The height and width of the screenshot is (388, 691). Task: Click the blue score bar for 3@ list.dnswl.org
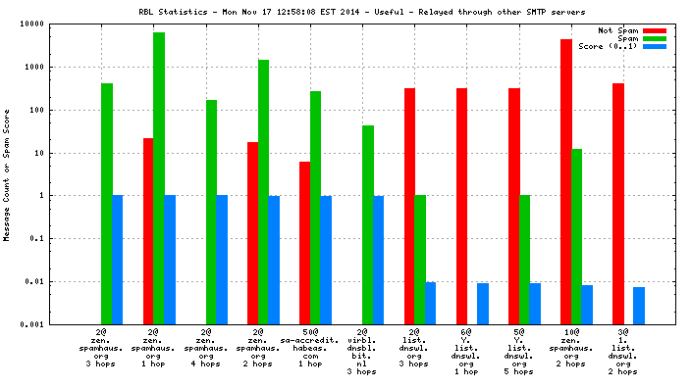(x=639, y=306)
